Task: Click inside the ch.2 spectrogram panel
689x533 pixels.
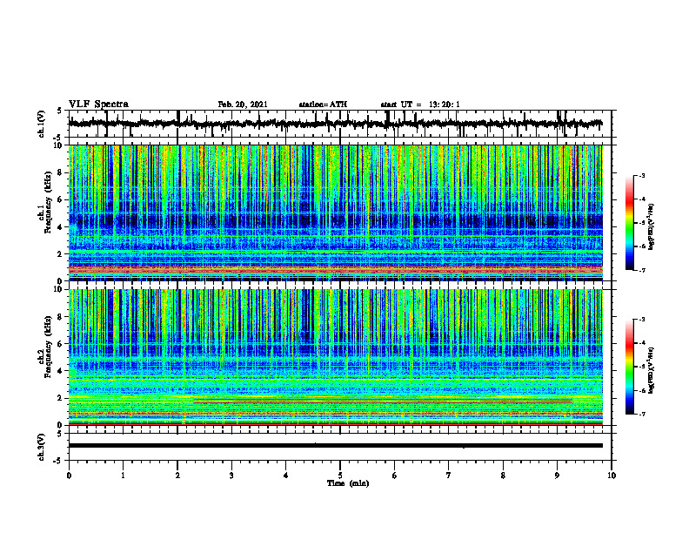Action: (336, 357)
